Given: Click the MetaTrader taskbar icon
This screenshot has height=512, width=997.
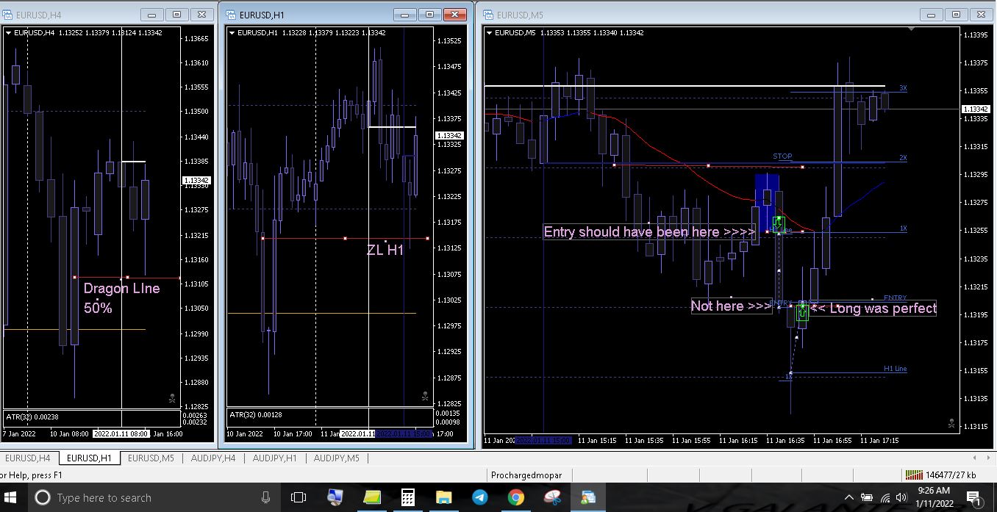Looking at the screenshot, I should (x=587, y=497).
